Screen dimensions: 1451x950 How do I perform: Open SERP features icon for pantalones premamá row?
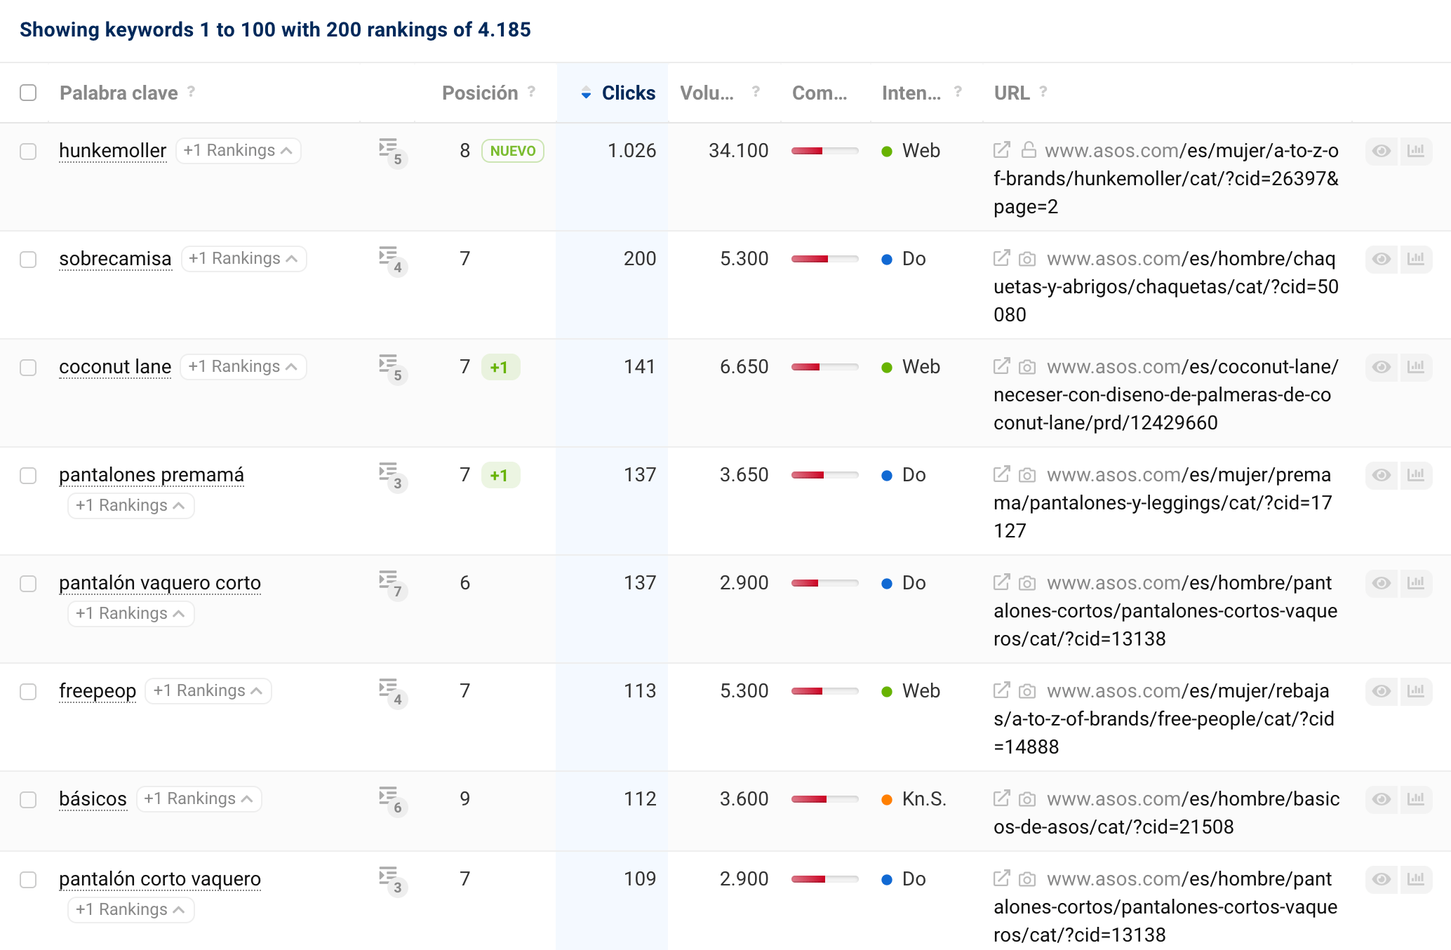[393, 476]
